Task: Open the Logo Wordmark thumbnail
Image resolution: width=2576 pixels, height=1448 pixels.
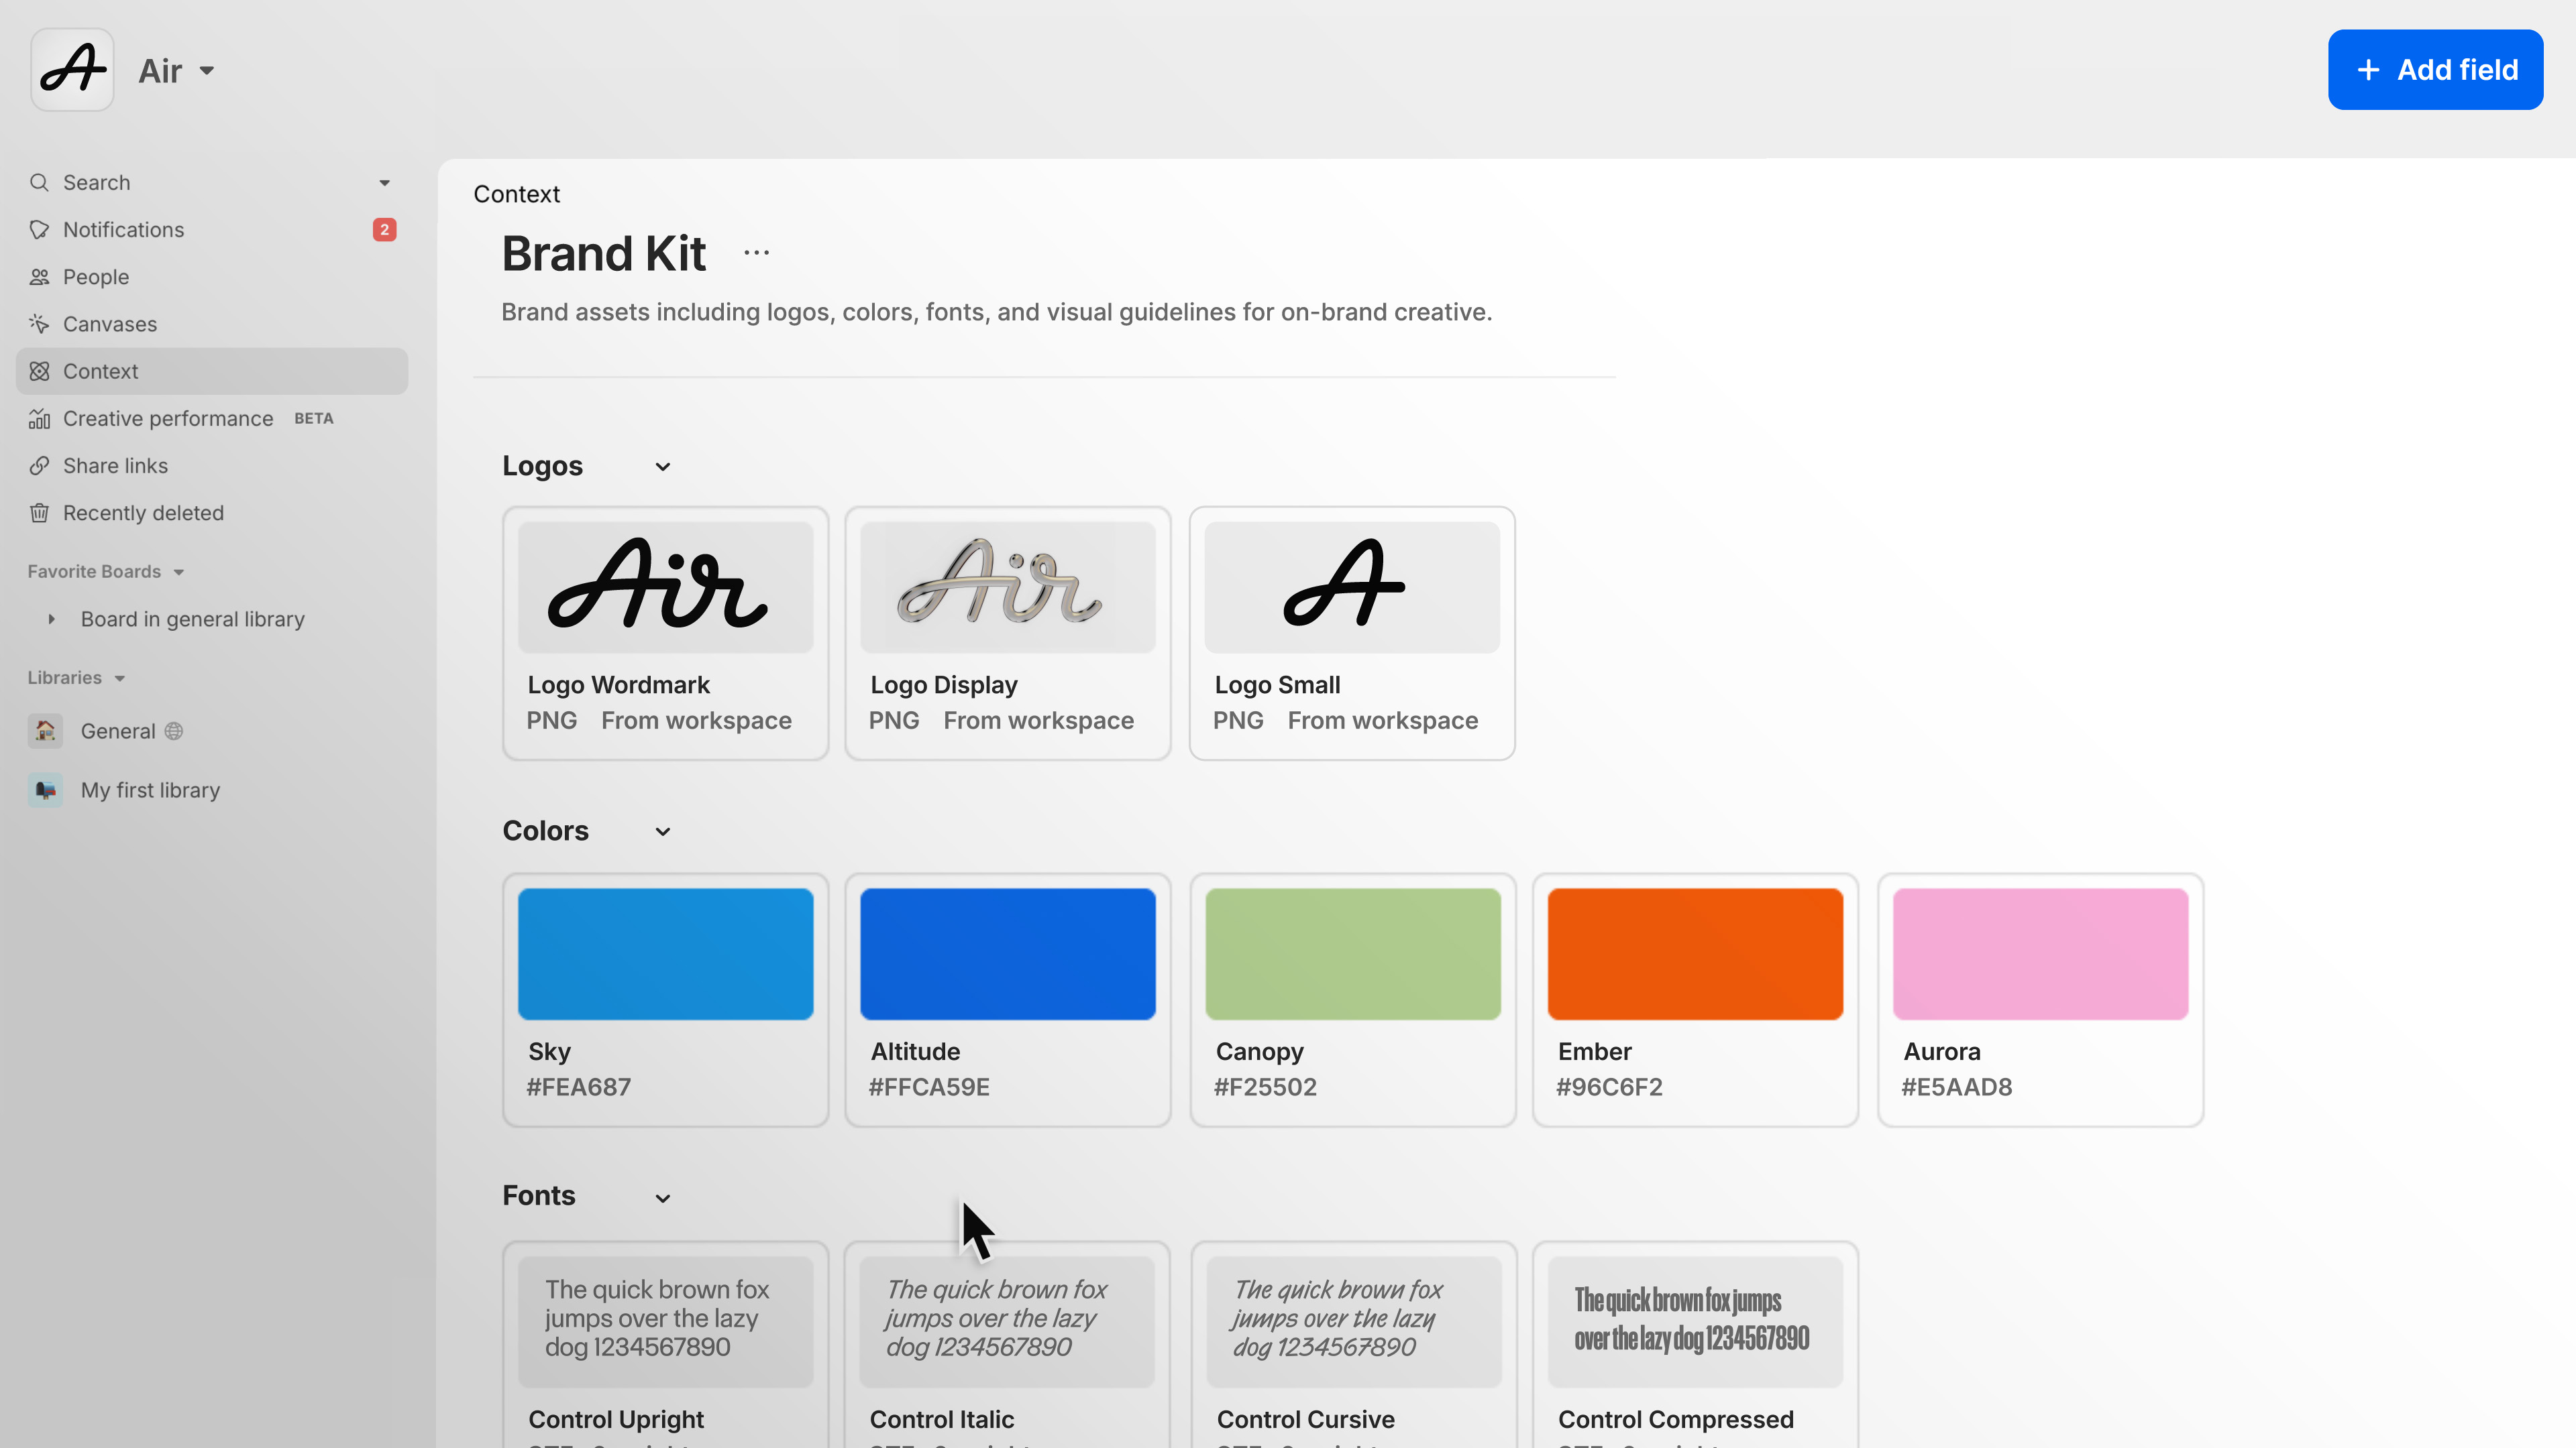Action: tap(664, 587)
